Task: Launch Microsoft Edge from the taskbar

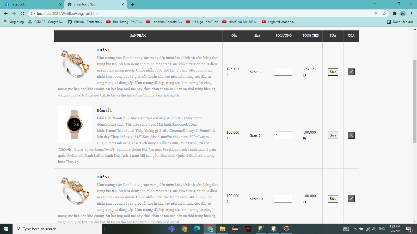Action: [197, 229]
